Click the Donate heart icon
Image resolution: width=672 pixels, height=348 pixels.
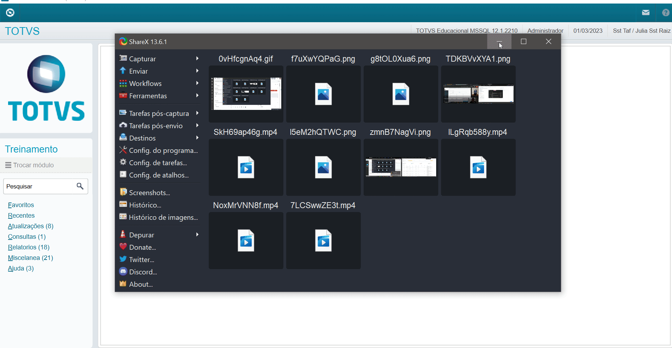123,247
